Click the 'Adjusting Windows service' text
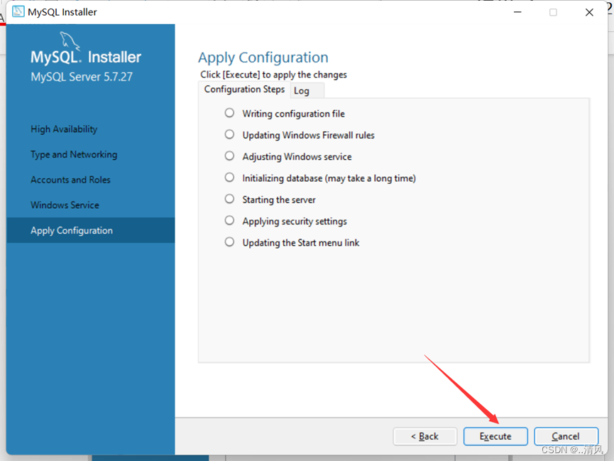The height and width of the screenshot is (461, 614). [297, 157]
